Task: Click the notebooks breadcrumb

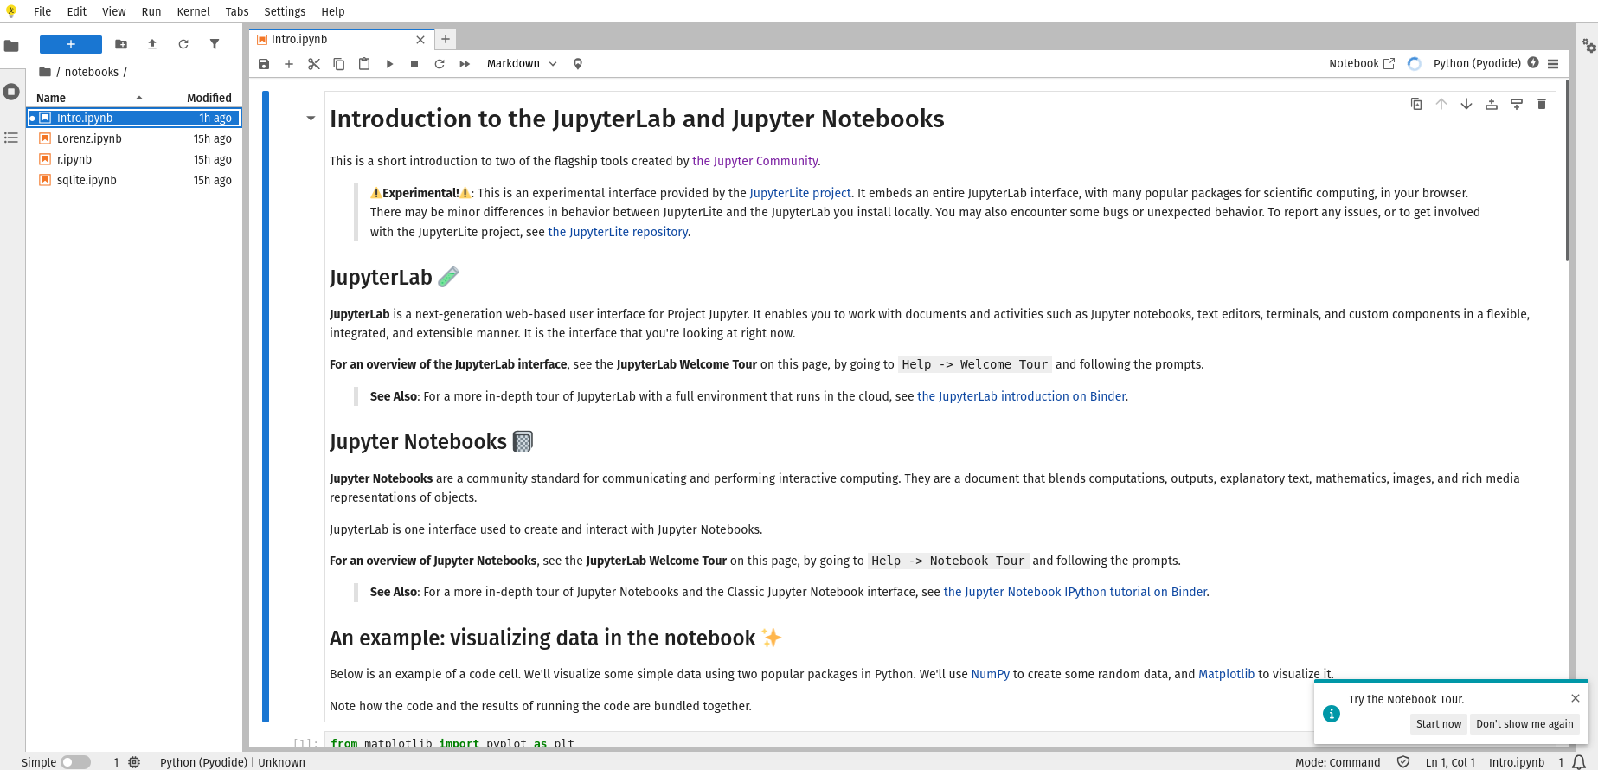Action: (x=92, y=72)
